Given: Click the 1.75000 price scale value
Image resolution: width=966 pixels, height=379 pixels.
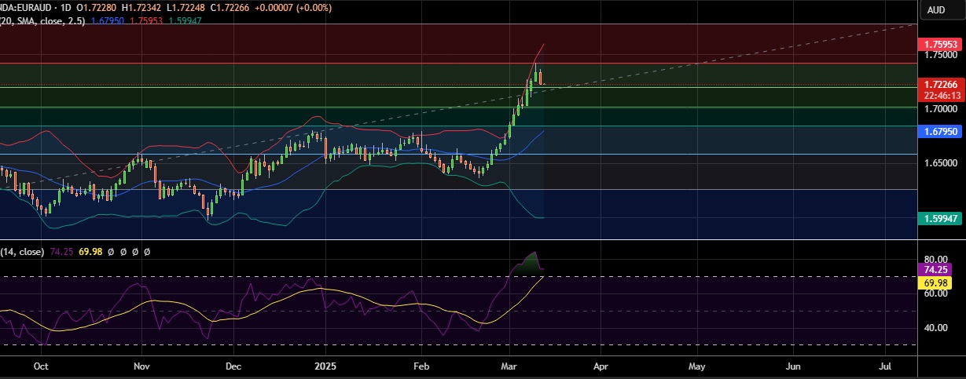Looking at the screenshot, I should point(942,55).
